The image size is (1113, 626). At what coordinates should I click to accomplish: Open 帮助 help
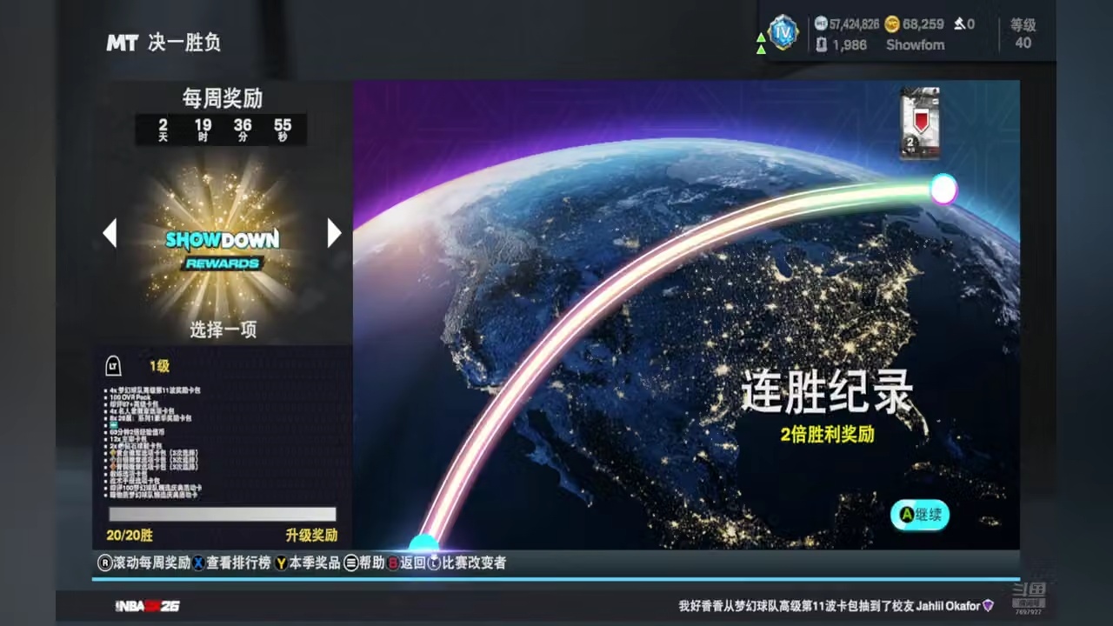click(x=372, y=563)
